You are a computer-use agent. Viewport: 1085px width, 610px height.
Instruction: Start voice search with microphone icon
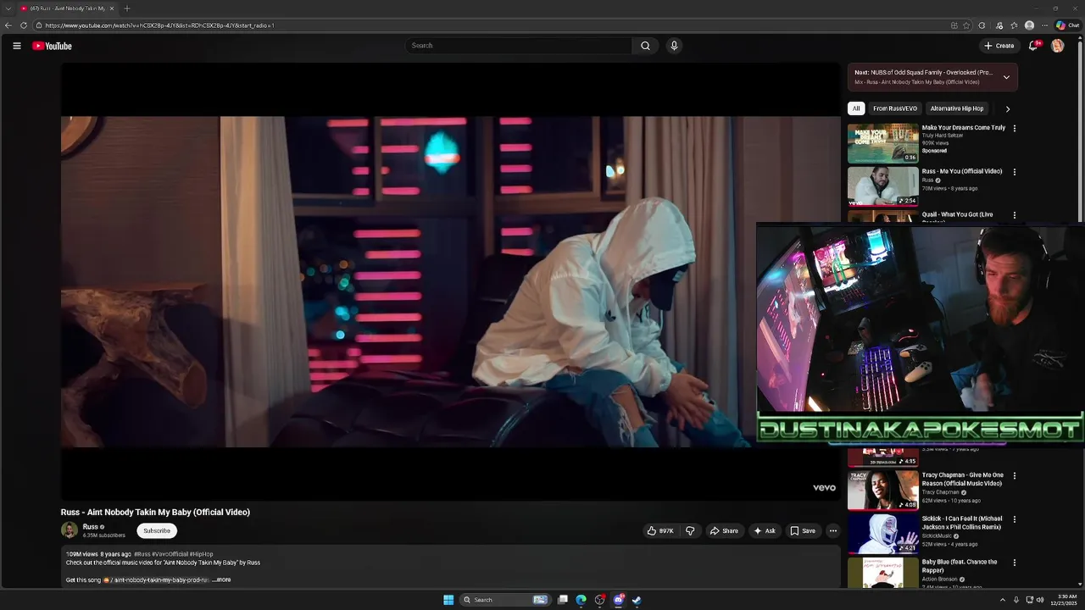coord(674,46)
